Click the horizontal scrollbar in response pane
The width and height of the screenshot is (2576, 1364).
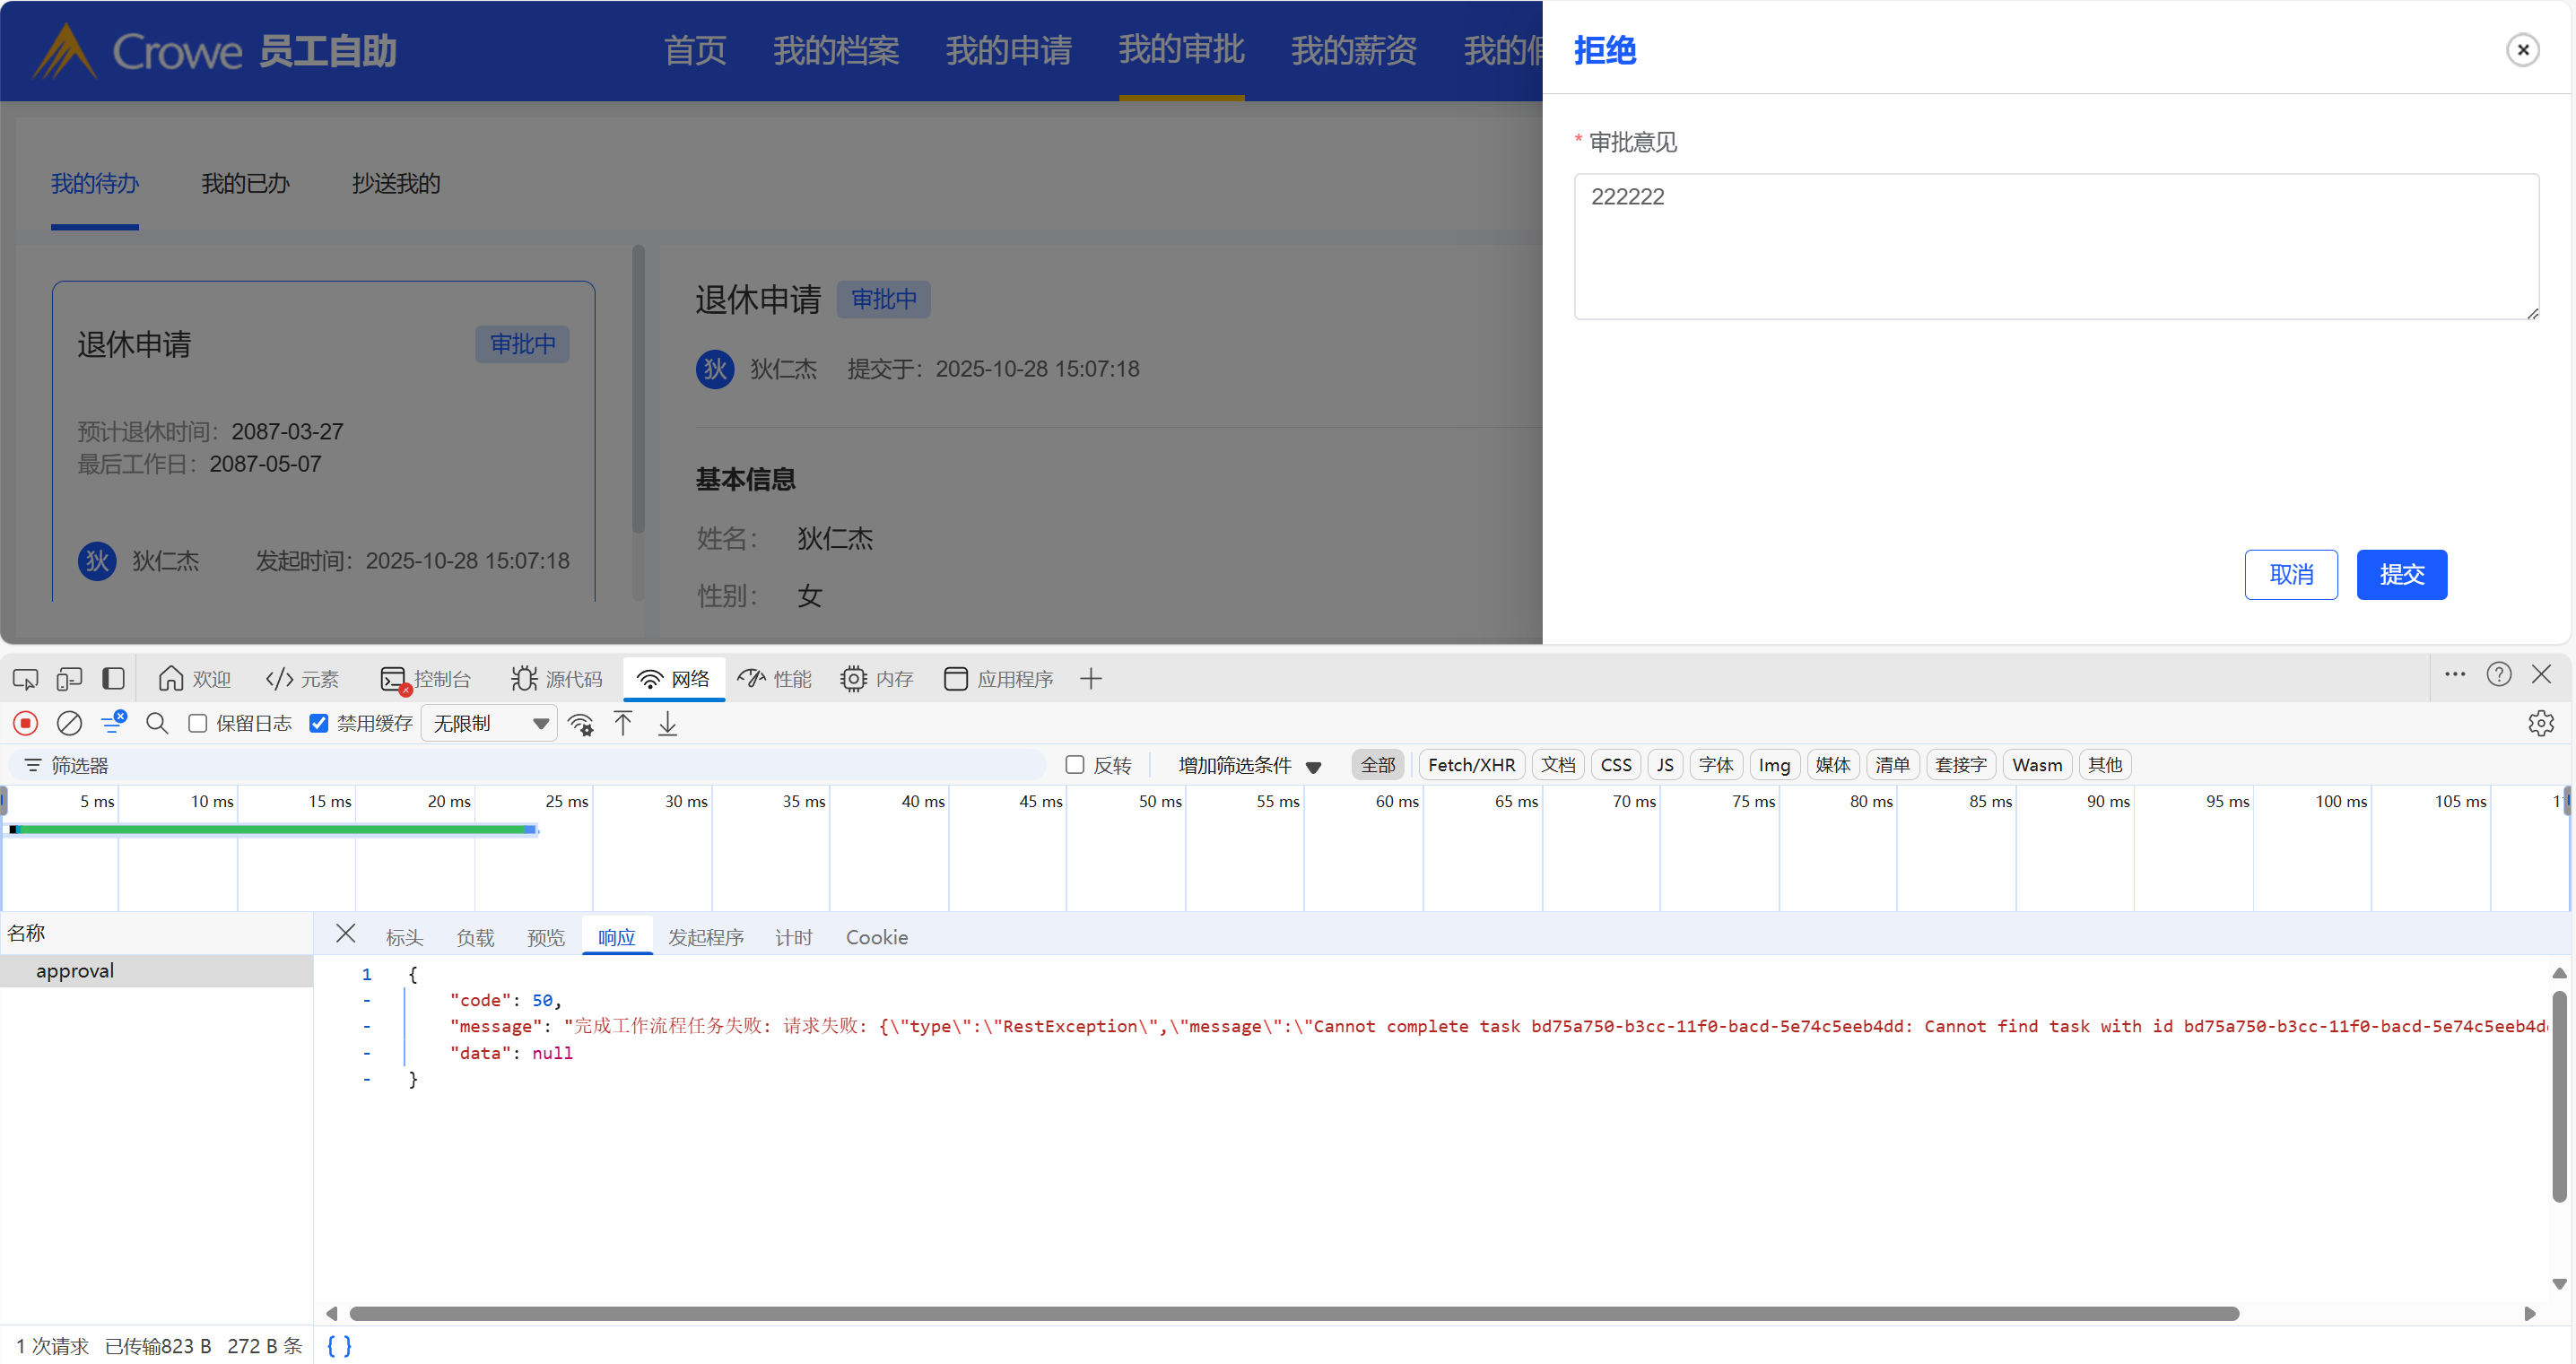[x=1293, y=1313]
